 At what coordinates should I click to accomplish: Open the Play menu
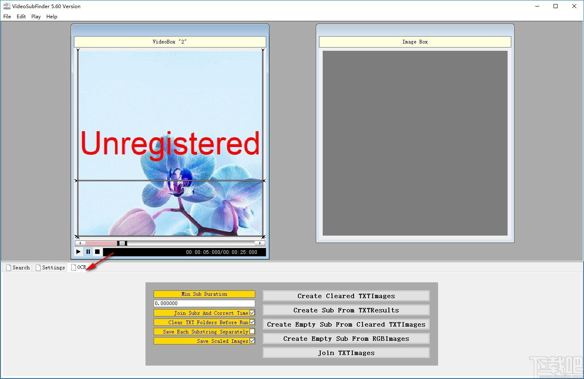pos(36,17)
